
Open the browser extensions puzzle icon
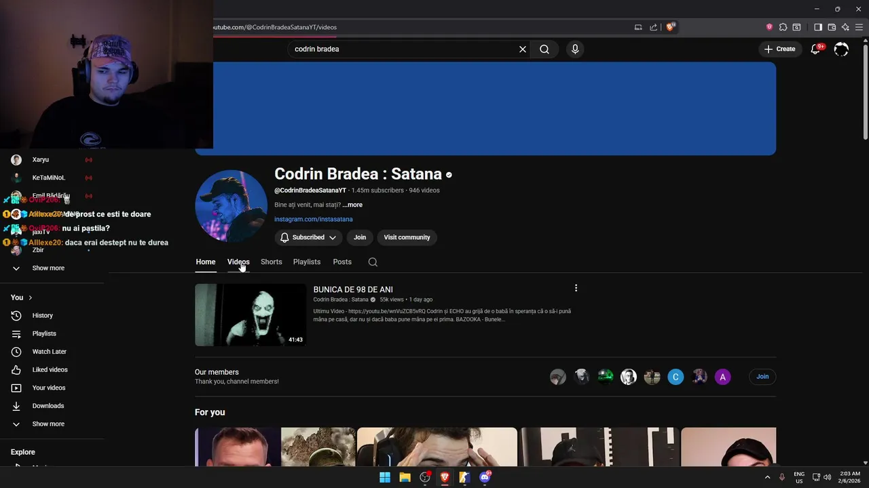[x=783, y=27]
